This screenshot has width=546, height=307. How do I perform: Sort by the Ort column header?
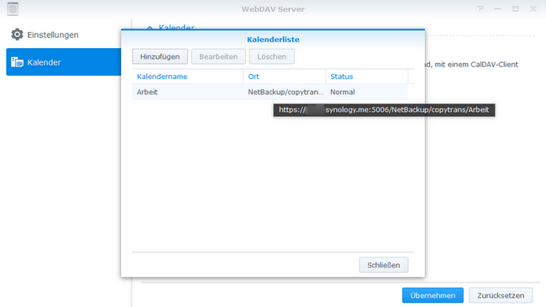point(285,77)
